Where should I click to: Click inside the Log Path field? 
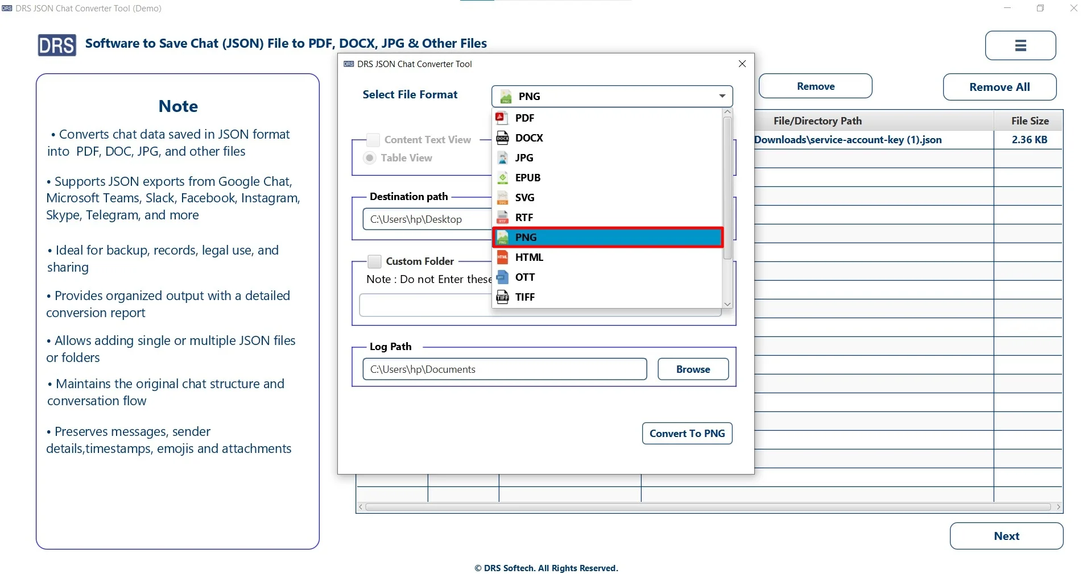click(x=505, y=369)
